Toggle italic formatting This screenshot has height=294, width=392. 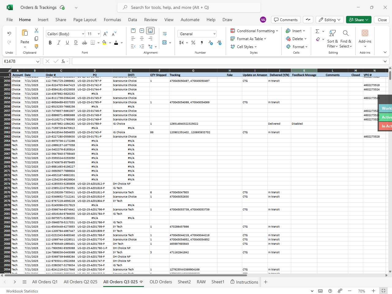[x=59, y=43]
